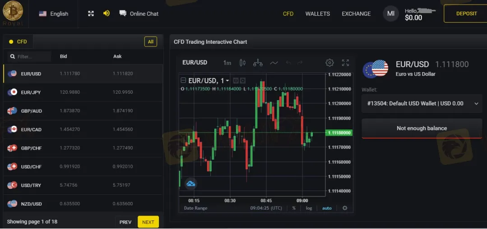Click the All filter button
This screenshot has width=487, height=229.
click(x=151, y=41)
